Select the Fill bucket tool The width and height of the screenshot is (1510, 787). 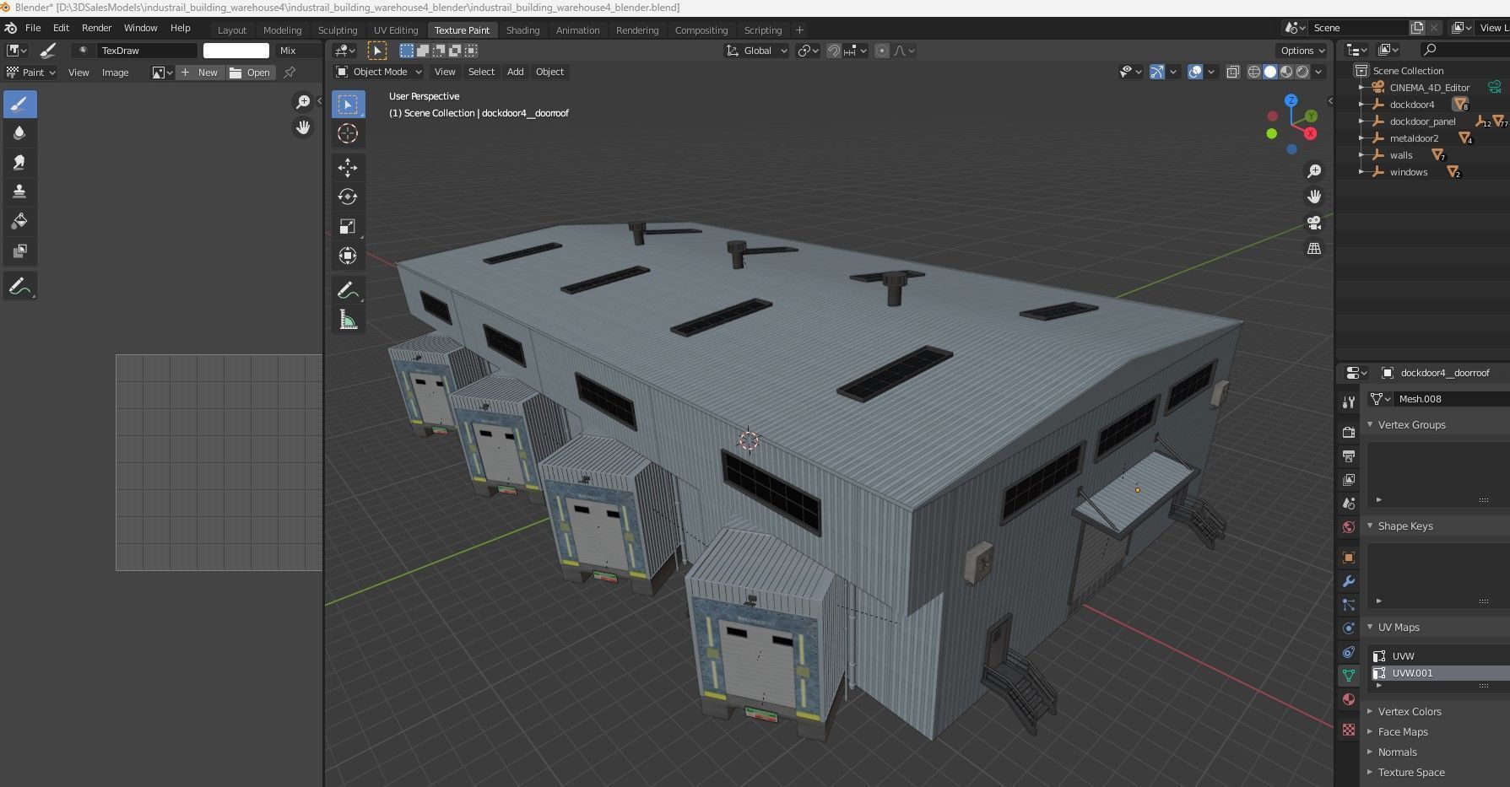pyautogui.click(x=19, y=221)
